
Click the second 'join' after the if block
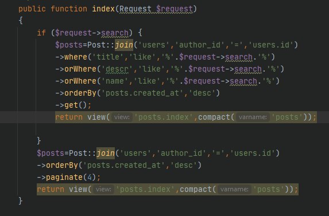(x=106, y=153)
